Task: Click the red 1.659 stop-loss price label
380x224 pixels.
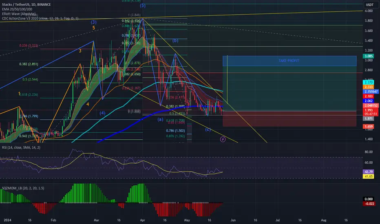Action: [x=368, y=126]
